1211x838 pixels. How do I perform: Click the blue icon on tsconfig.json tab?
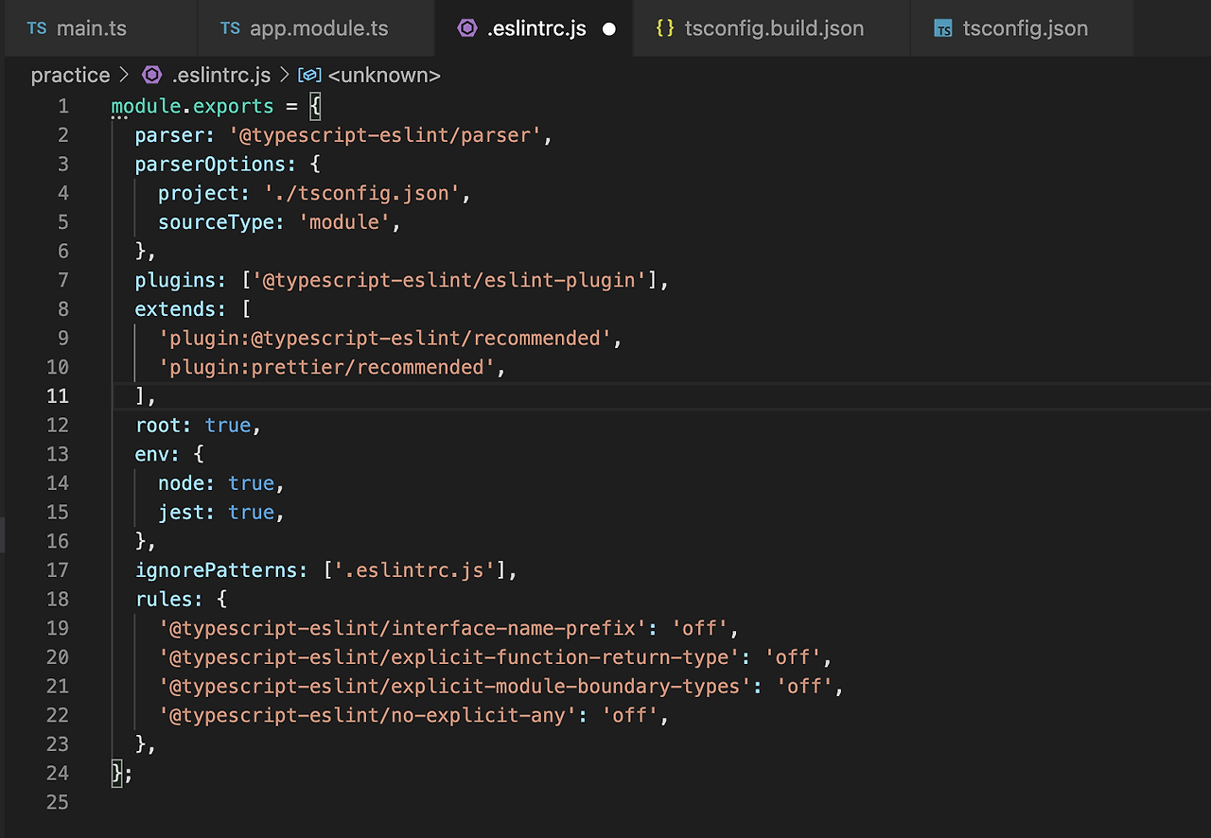[x=943, y=28]
